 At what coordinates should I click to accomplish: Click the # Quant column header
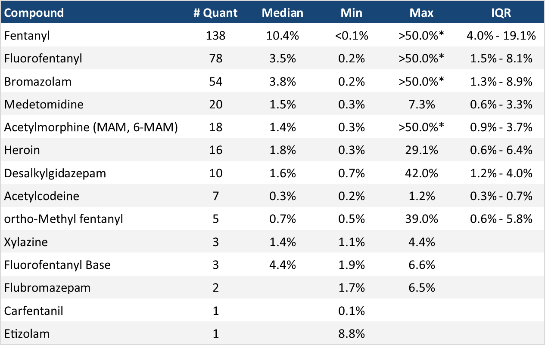pyautogui.click(x=215, y=12)
